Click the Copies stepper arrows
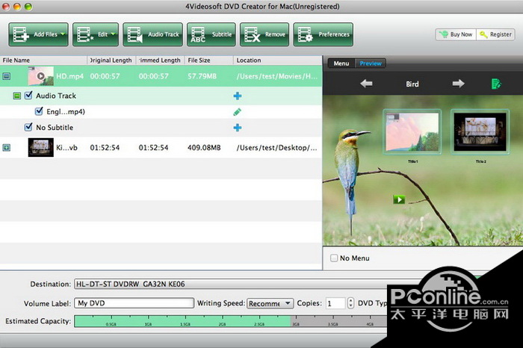This screenshot has width=523, height=348. pos(350,303)
